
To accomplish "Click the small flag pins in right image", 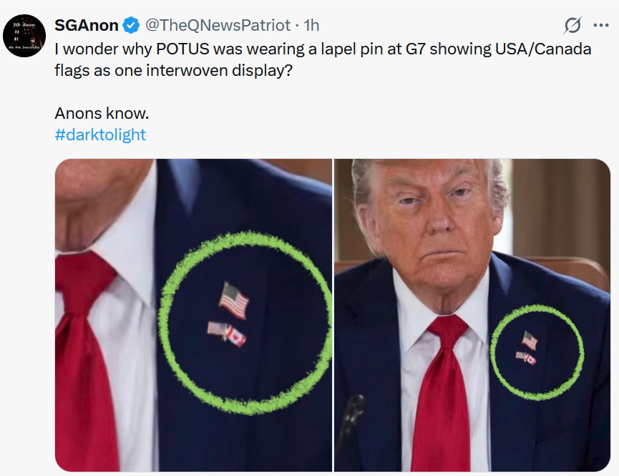I will 527,348.
